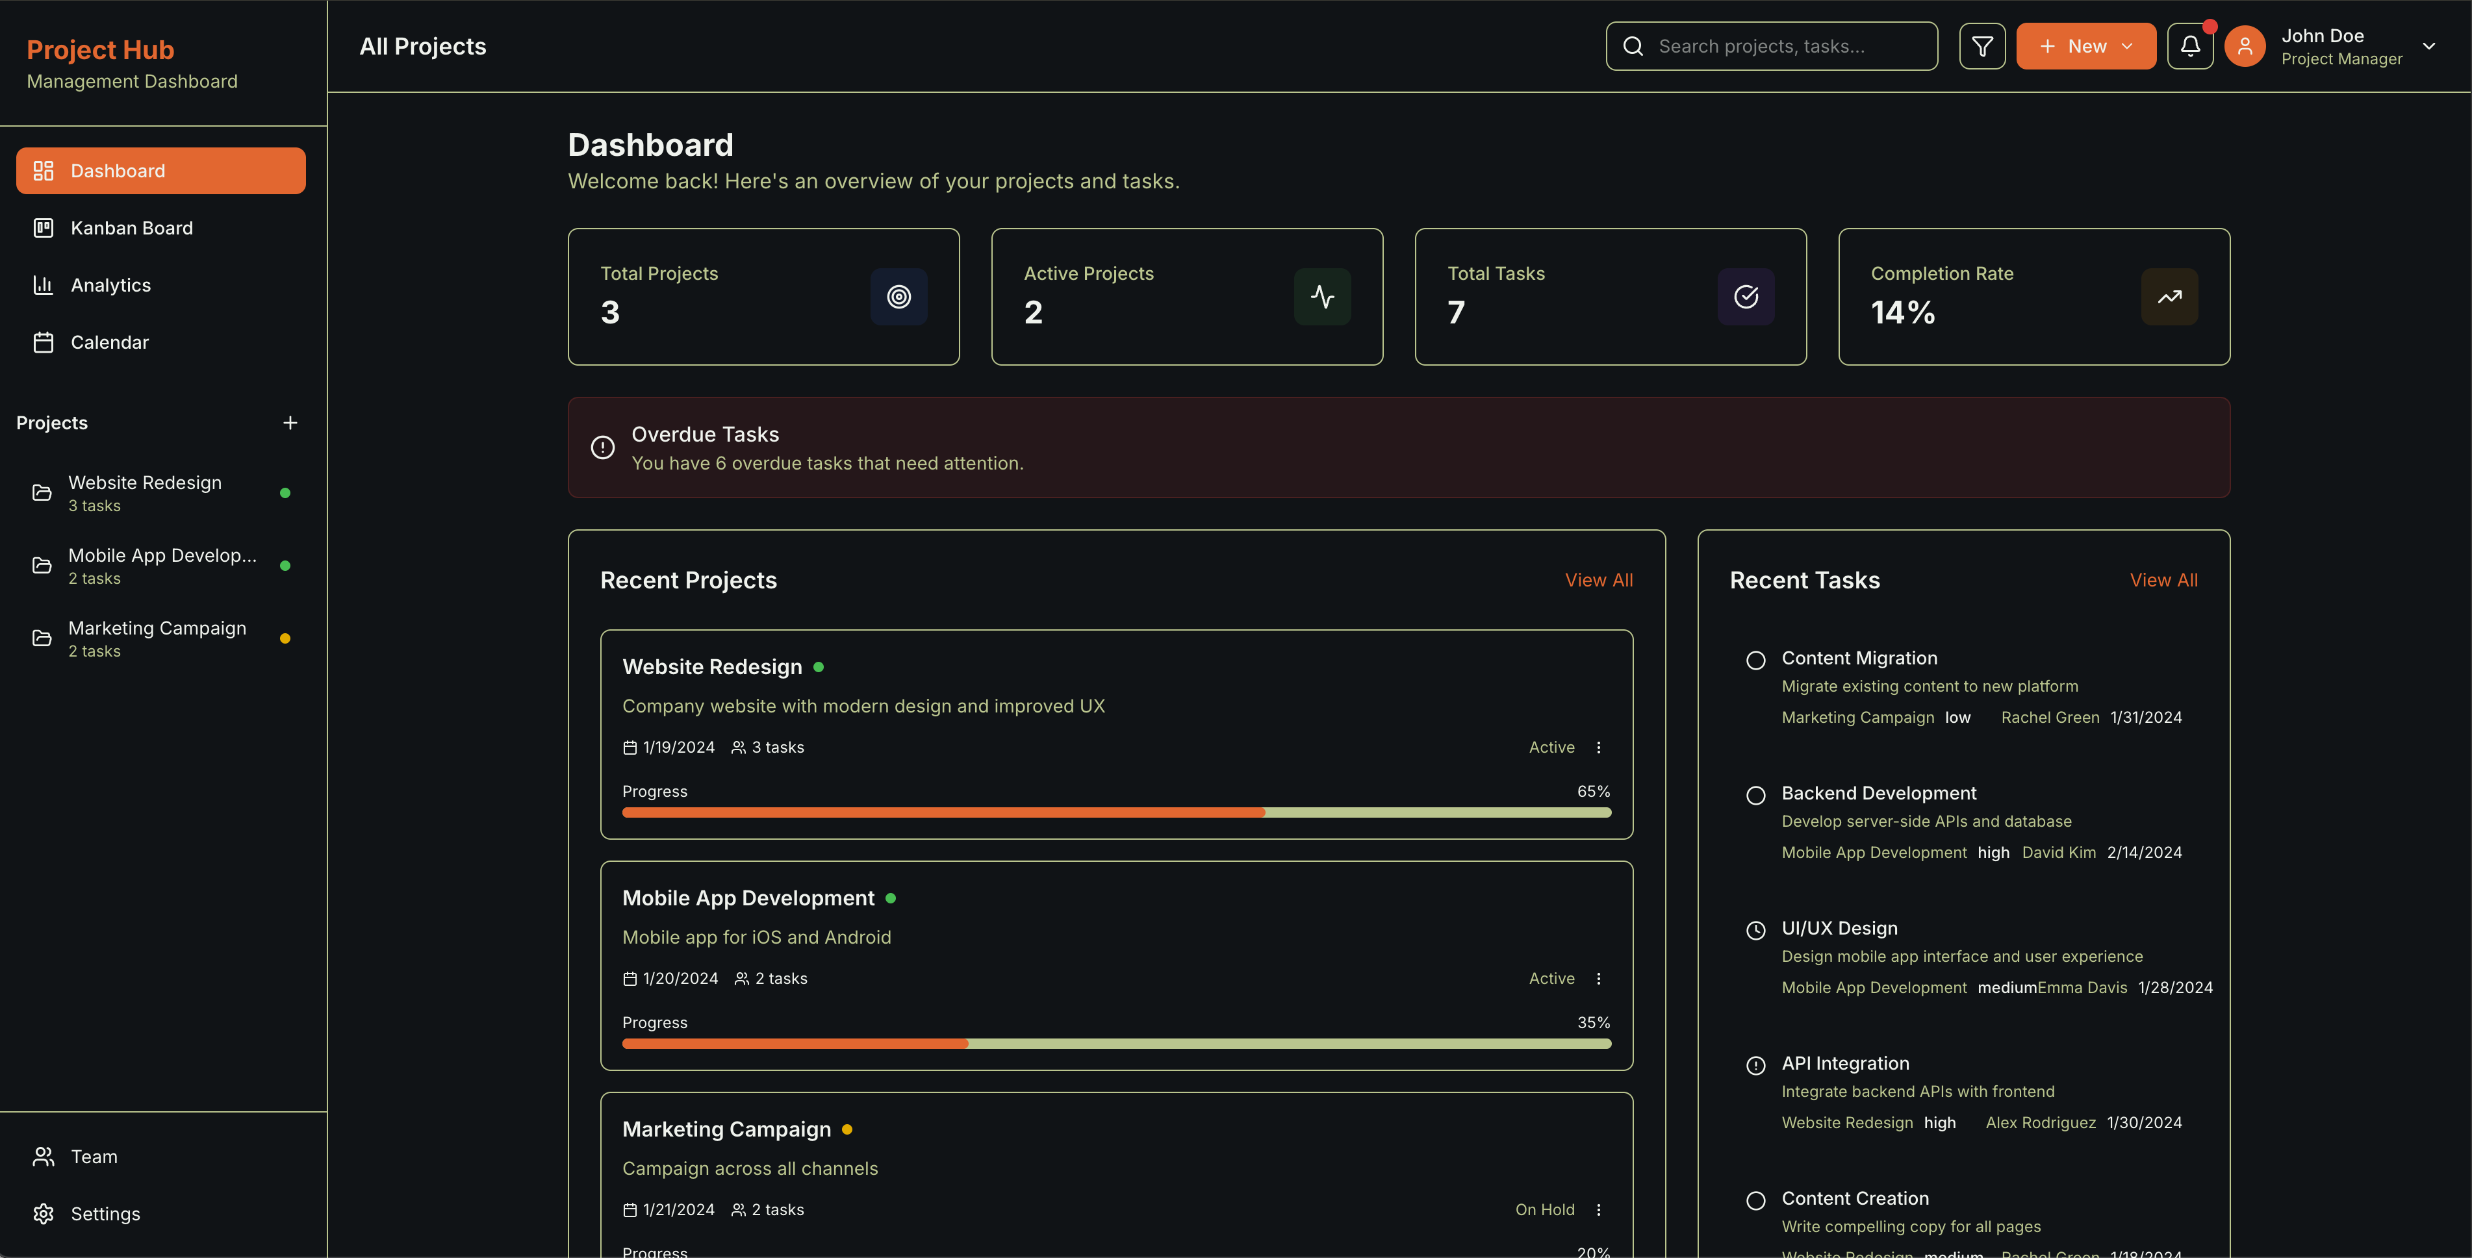Click the Settings gear icon
Screen dimensions: 2472x1258
click(43, 1213)
